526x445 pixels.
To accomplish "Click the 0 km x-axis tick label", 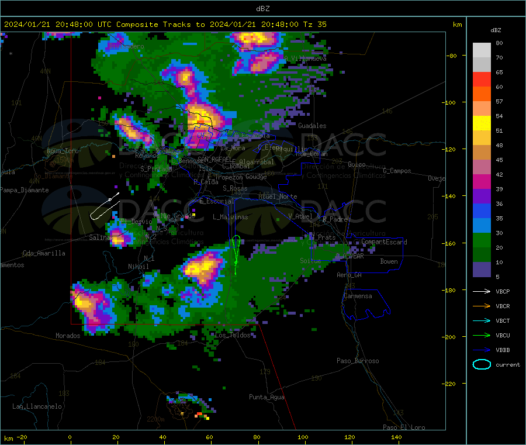I will point(70,437).
